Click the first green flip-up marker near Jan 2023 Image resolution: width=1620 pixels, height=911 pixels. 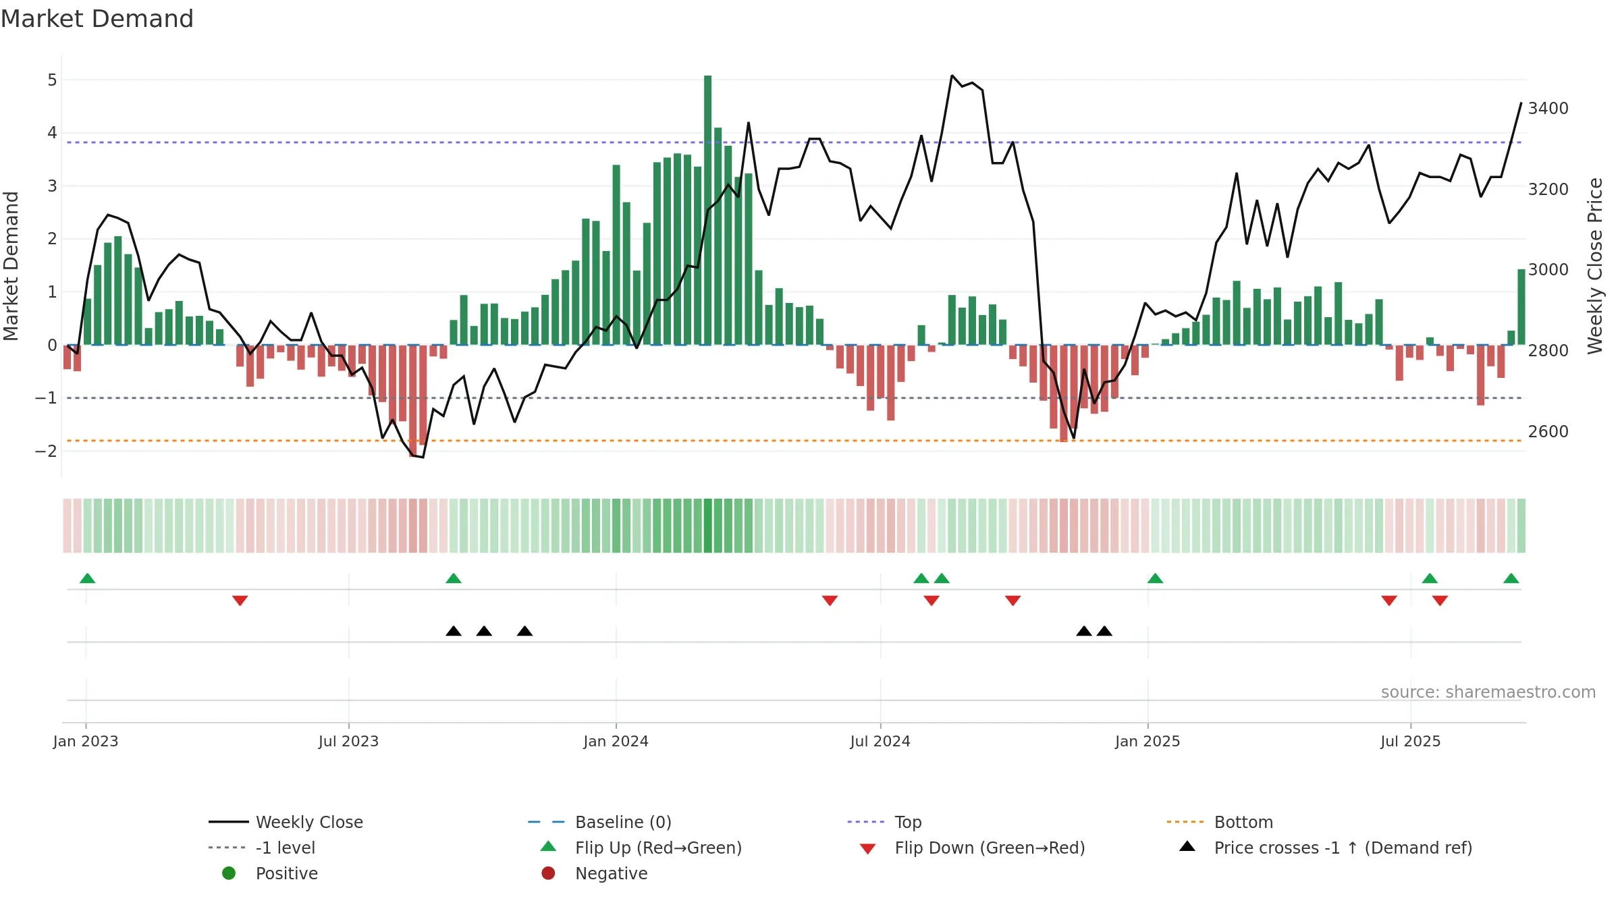click(x=88, y=578)
